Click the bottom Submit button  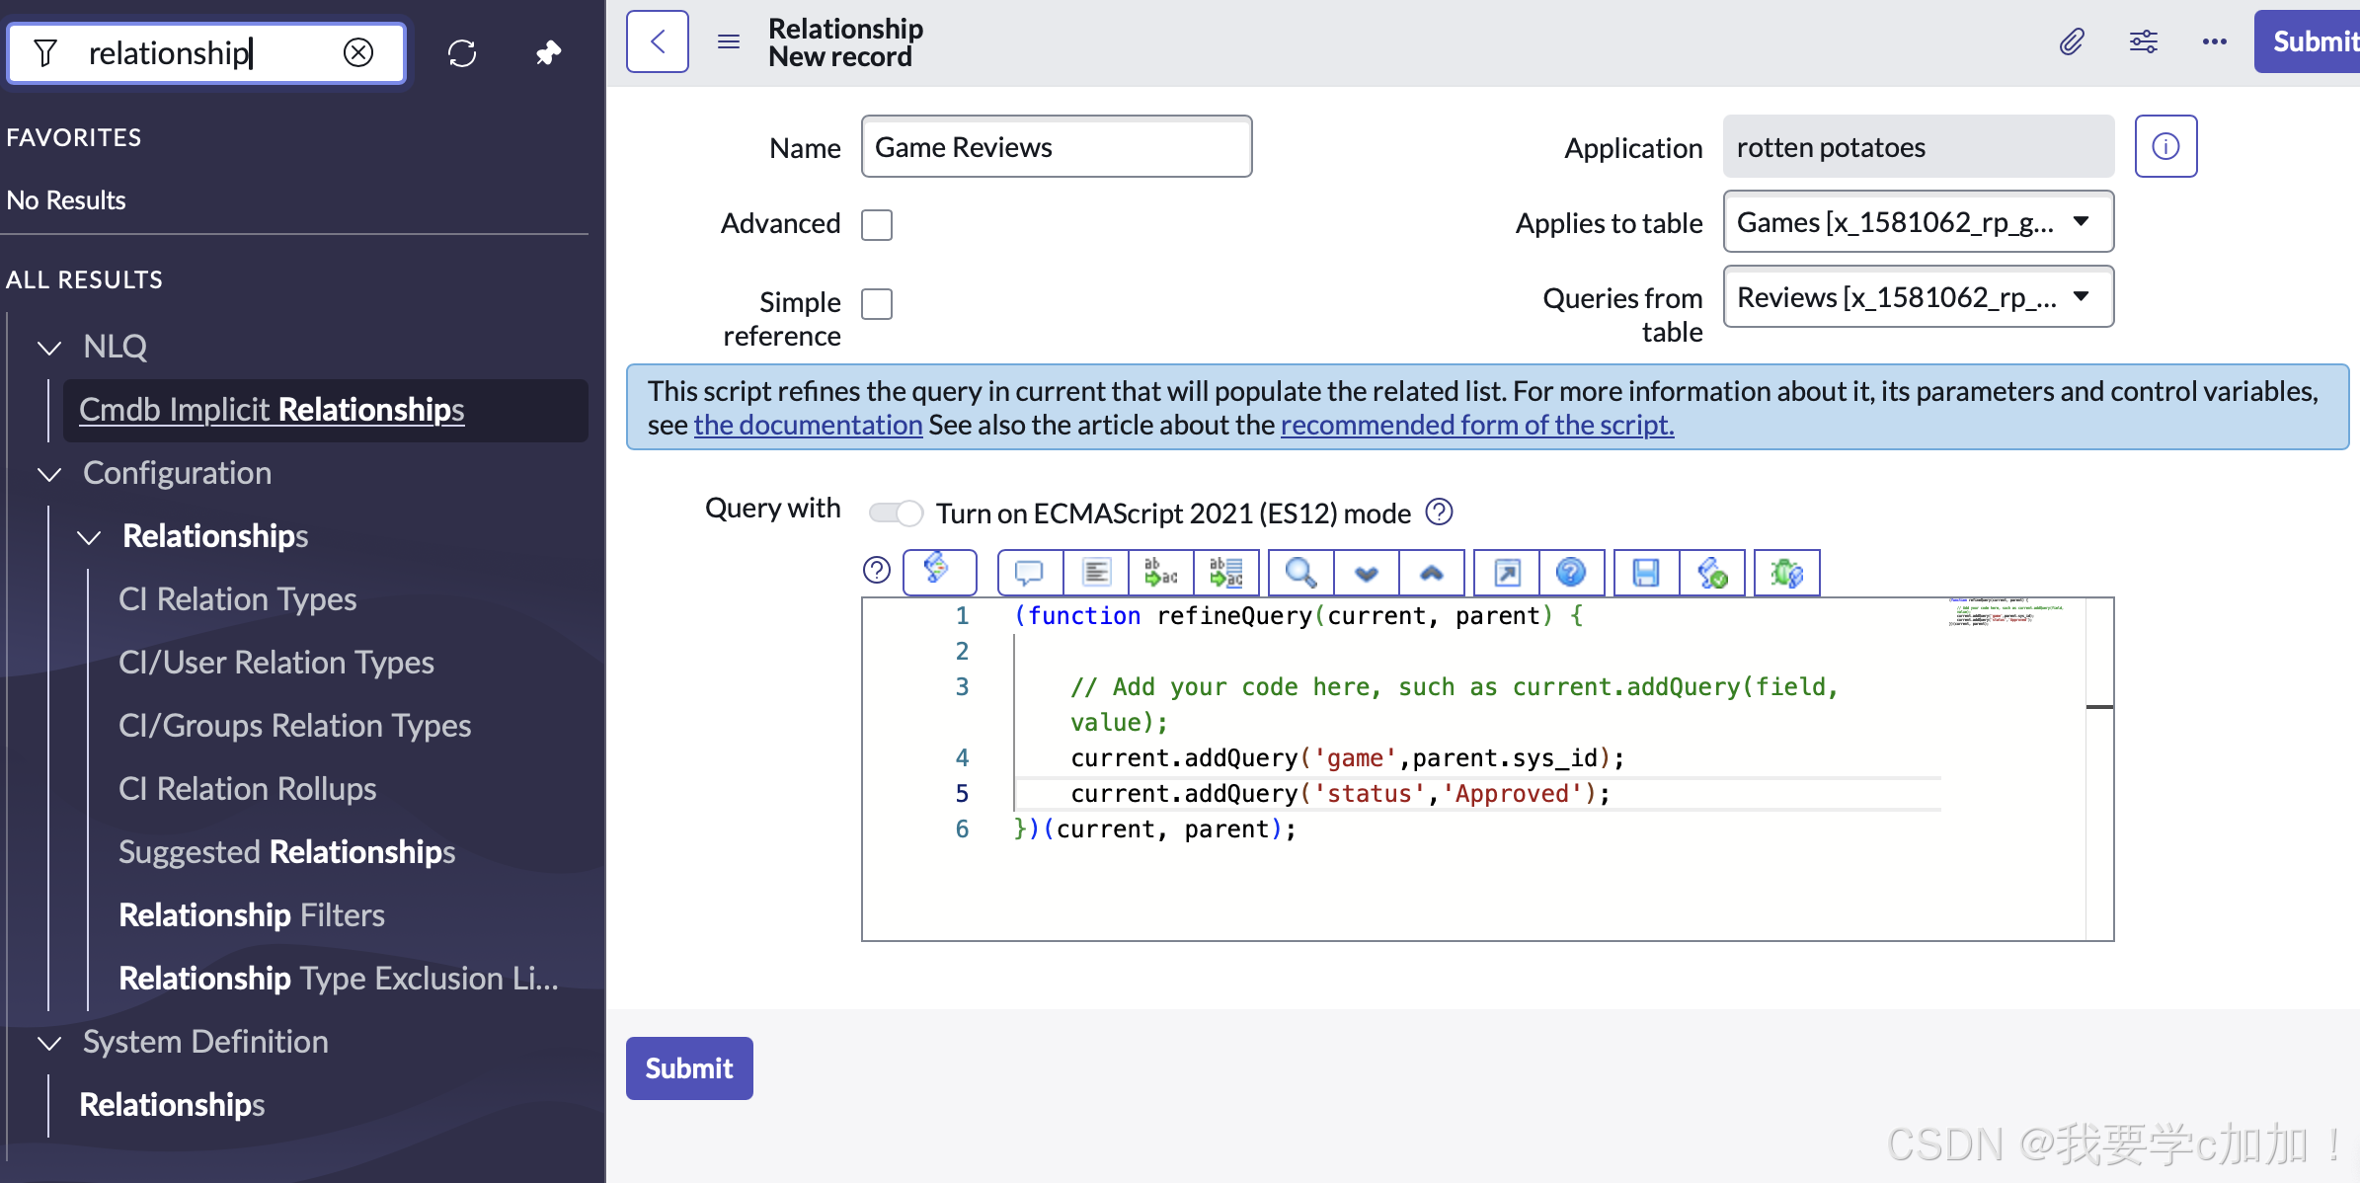[x=689, y=1068]
